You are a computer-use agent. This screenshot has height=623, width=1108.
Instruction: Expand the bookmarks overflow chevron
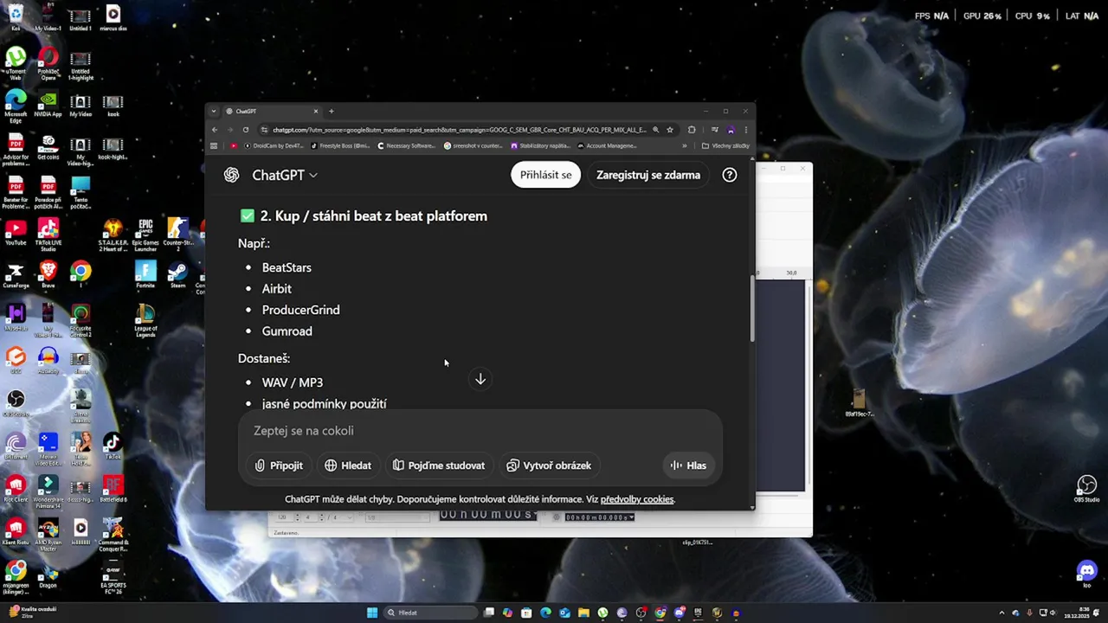click(685, 145)
